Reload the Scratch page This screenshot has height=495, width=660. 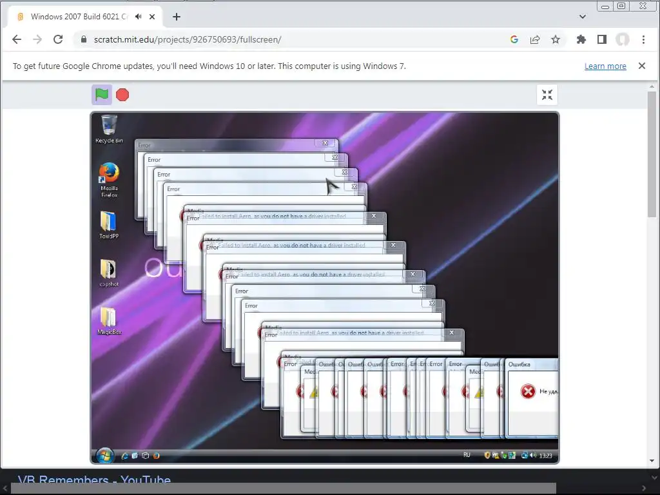pyautogui.click(x=58, y=39)
